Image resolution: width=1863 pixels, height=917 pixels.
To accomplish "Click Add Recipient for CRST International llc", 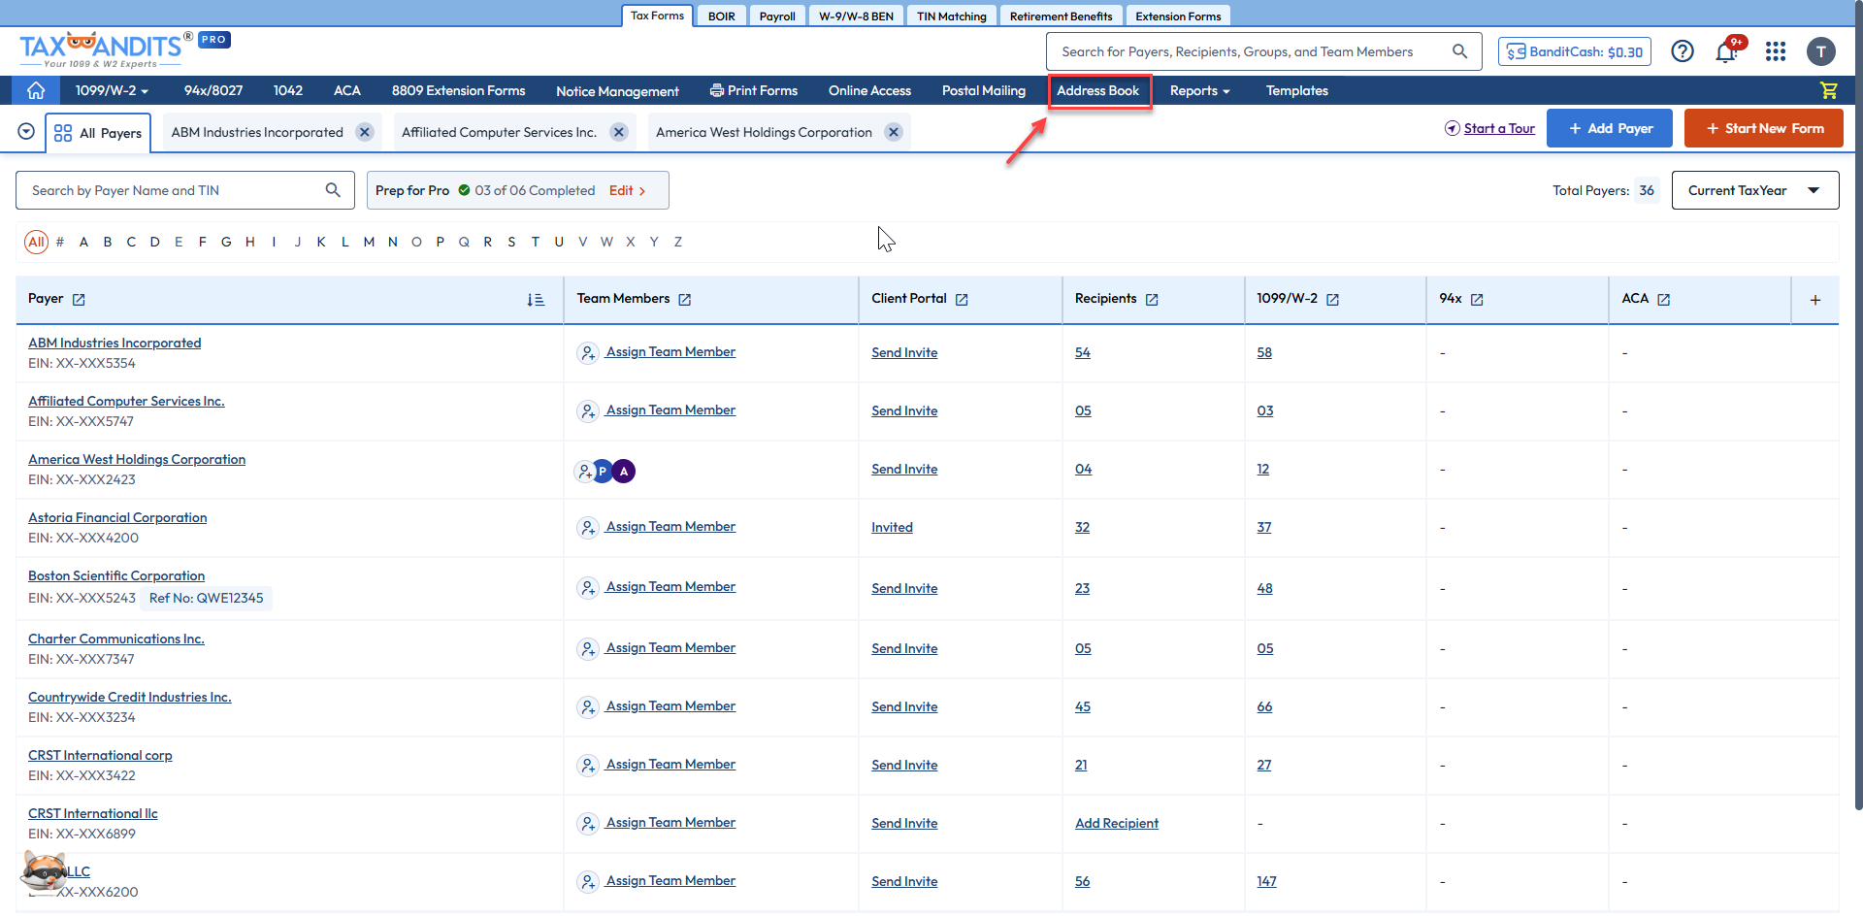I will 1117,823.
